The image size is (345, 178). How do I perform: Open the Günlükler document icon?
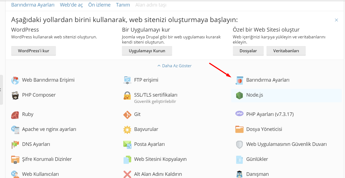coord(239,159)
